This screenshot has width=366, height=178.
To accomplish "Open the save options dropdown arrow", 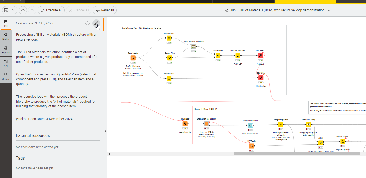I will (x=14, y=10).
